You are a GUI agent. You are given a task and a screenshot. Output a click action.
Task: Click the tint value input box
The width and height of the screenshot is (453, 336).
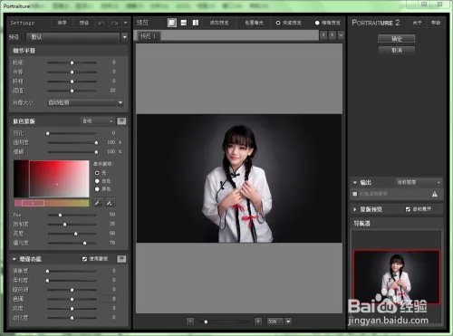108,299
